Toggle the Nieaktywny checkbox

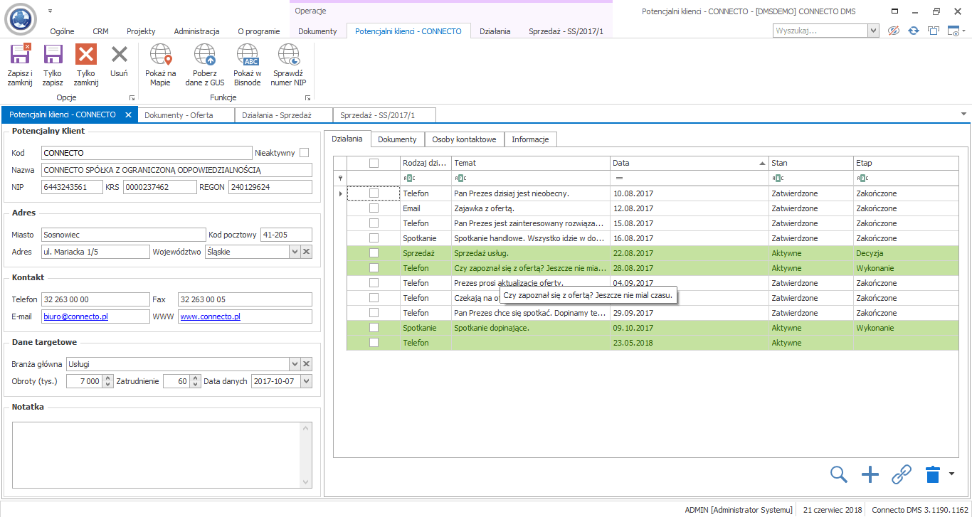click(x=305, y=152)
